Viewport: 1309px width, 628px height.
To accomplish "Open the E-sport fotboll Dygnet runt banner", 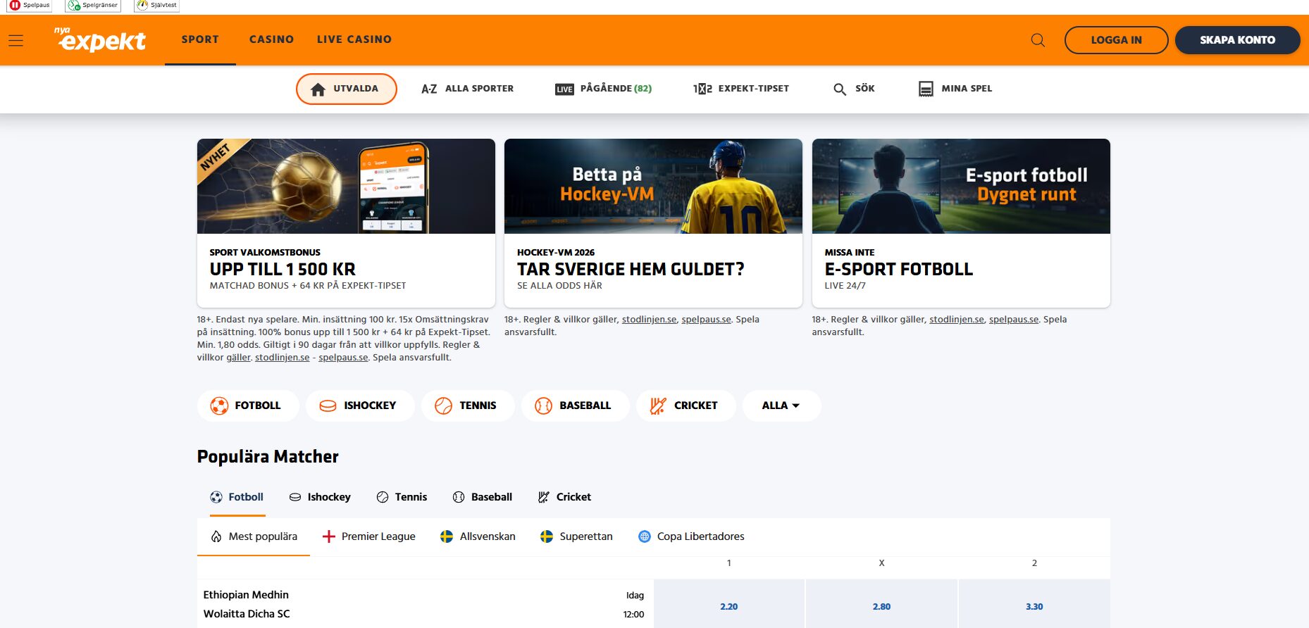I will (961, 186).
